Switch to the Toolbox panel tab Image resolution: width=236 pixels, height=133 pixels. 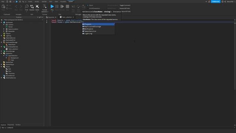point(18,125)
